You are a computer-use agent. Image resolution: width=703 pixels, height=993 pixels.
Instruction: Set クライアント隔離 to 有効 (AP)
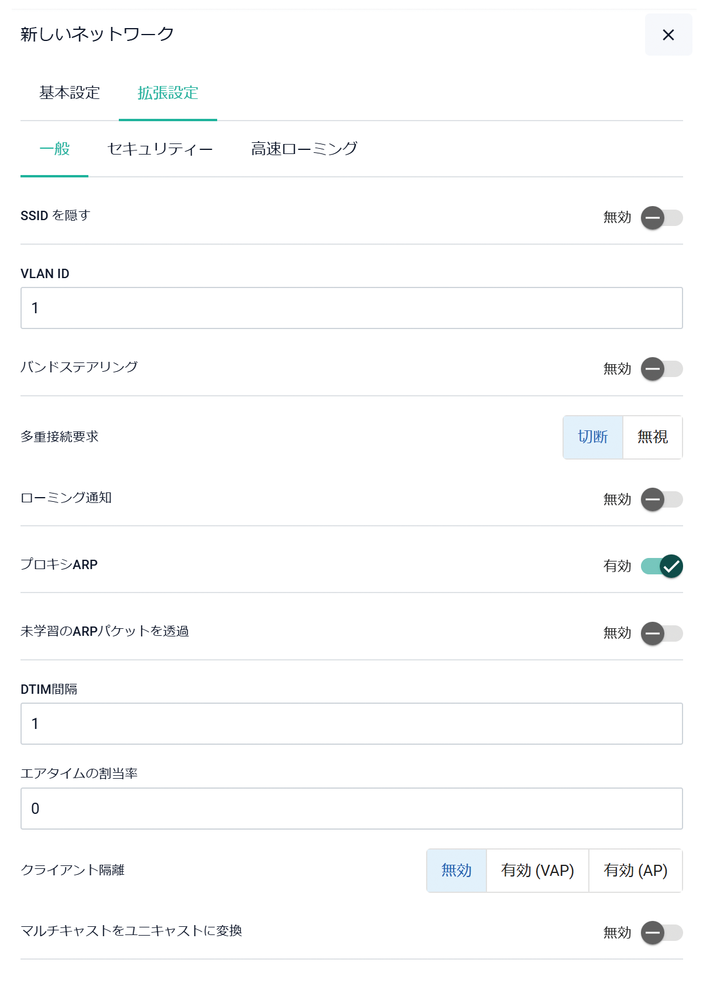[x=636, y=871]
